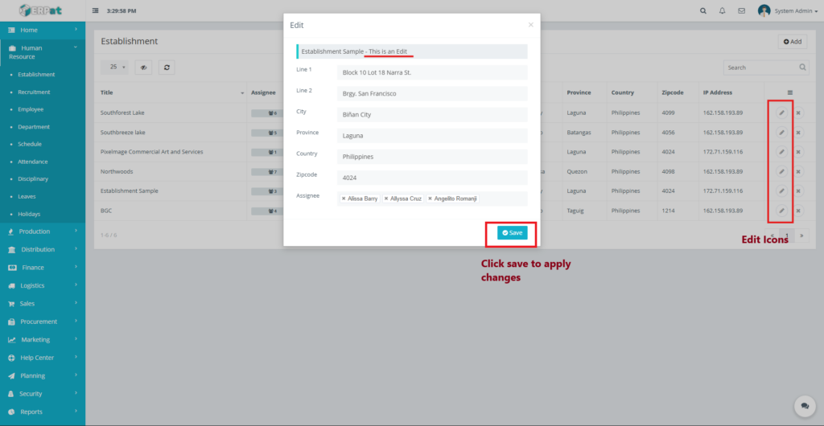Expand the Production sidebar menu
Image resolution: width=824 pixels, height=426 pixels.
coord(43,231)
